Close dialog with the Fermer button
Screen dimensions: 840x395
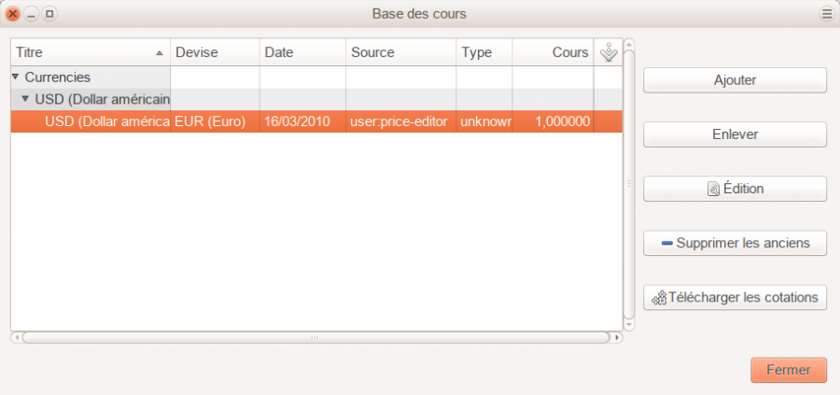(x=788, y=370)
